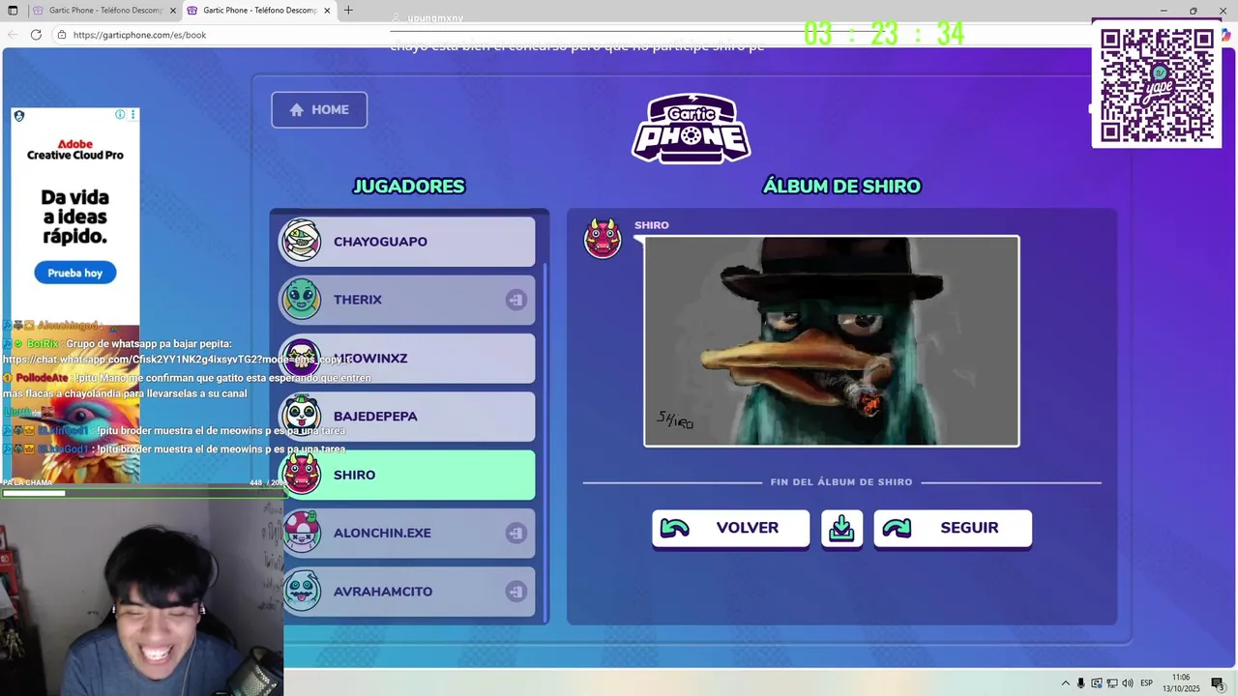Click the 'ÁLBUM DE SHIRO' heading
The height and width of the screenshot is (696, 1238).
coord(841,187)
